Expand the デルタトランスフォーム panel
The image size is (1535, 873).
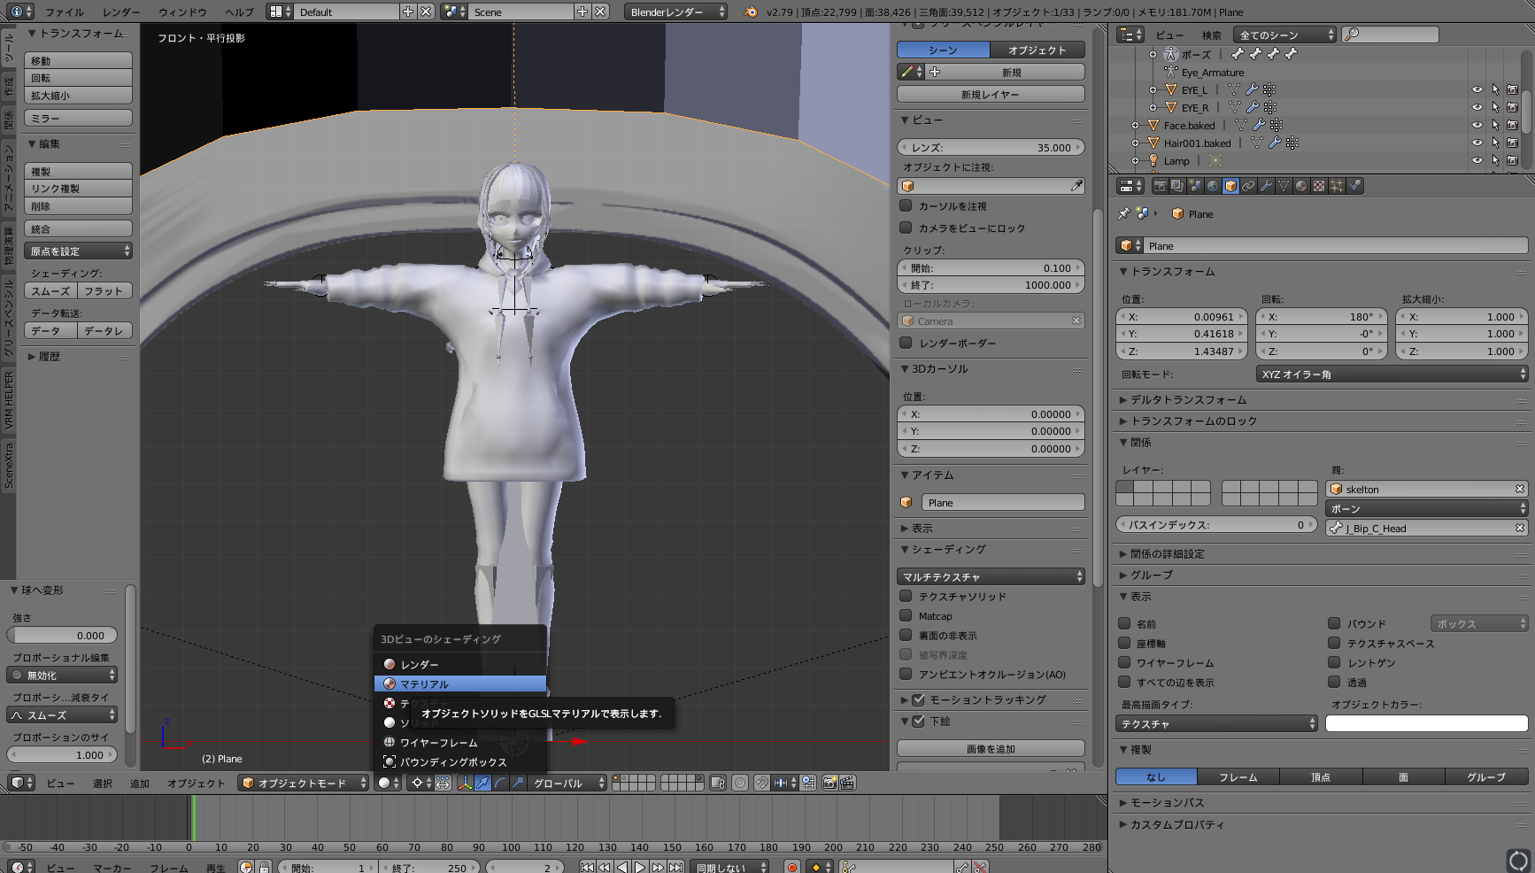click(1188, 400)
